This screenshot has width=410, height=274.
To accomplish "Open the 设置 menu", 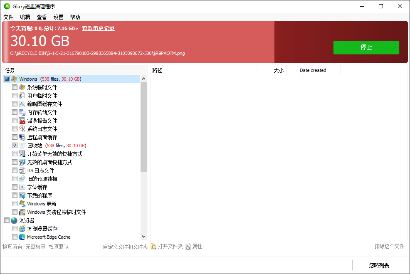I will 58,17.
